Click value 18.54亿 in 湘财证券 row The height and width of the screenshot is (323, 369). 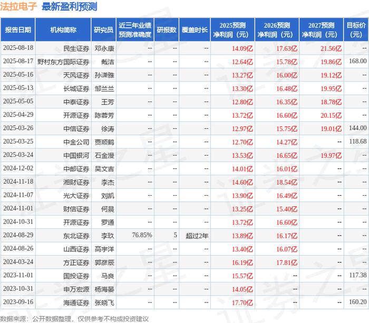coord(287,183)
